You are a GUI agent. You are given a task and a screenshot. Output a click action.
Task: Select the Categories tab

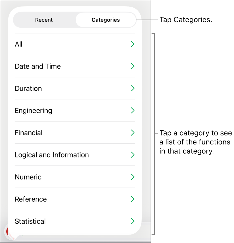coord(105,20)
